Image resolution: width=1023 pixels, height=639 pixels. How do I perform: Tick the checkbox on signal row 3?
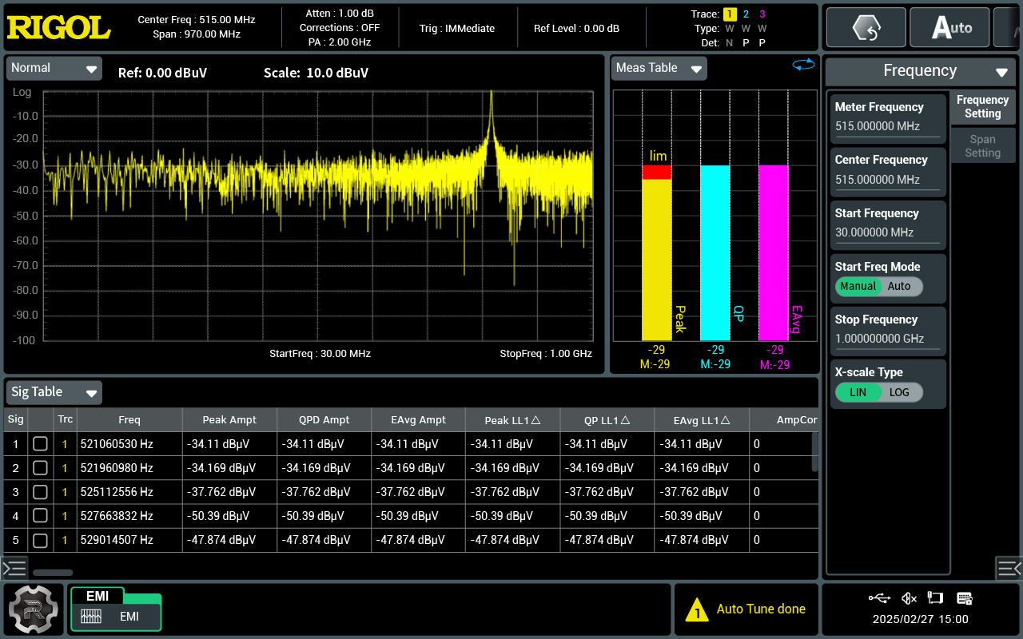pos(40,491)
